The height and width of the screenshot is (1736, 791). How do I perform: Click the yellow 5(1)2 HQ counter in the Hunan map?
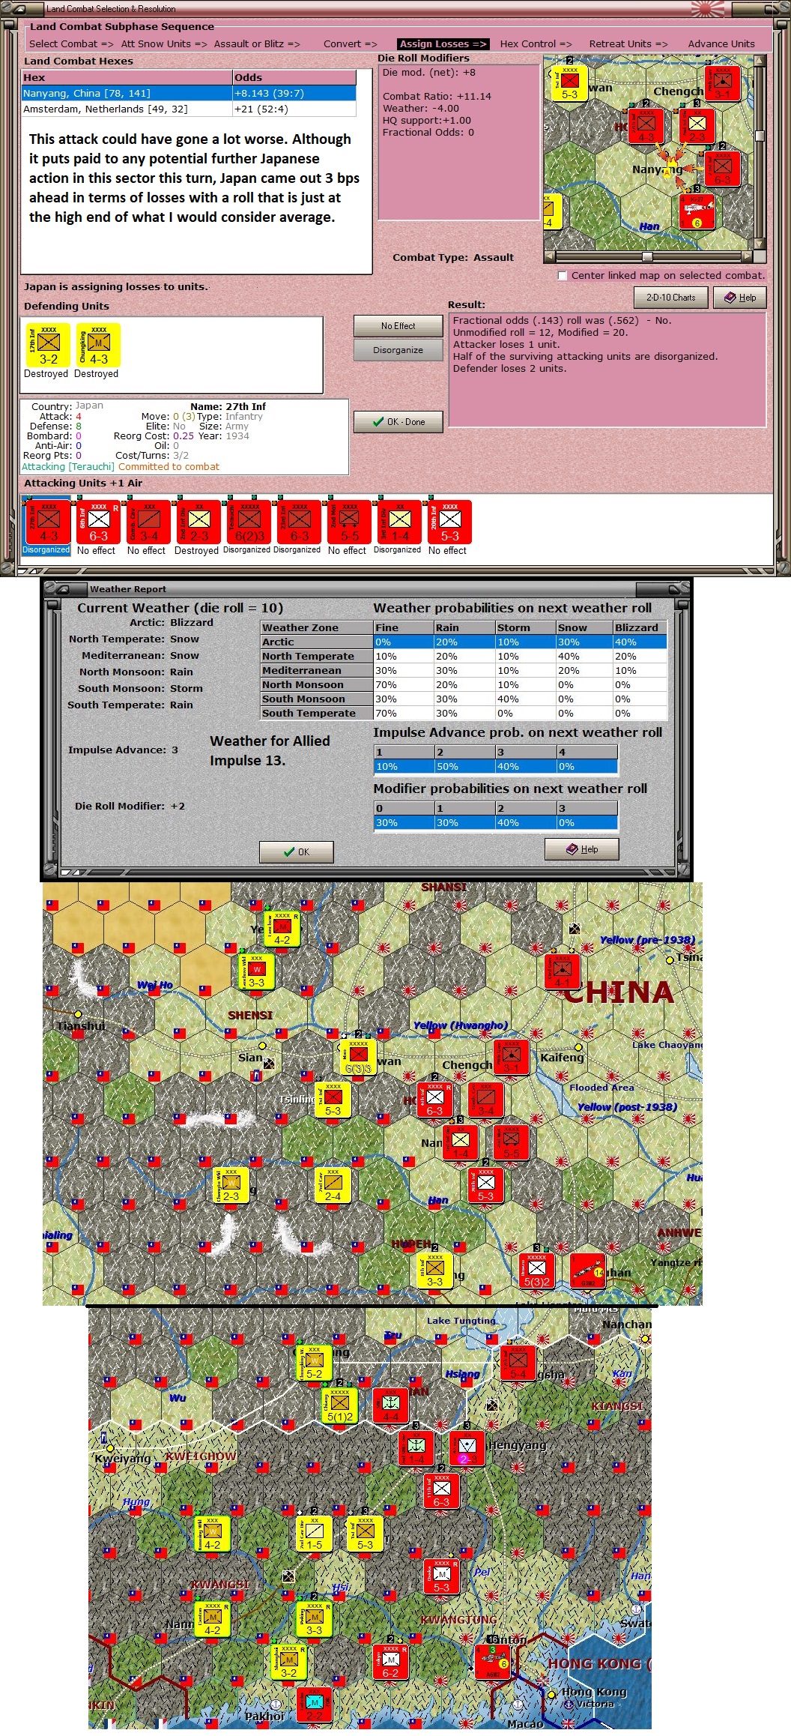(339, 1405)
